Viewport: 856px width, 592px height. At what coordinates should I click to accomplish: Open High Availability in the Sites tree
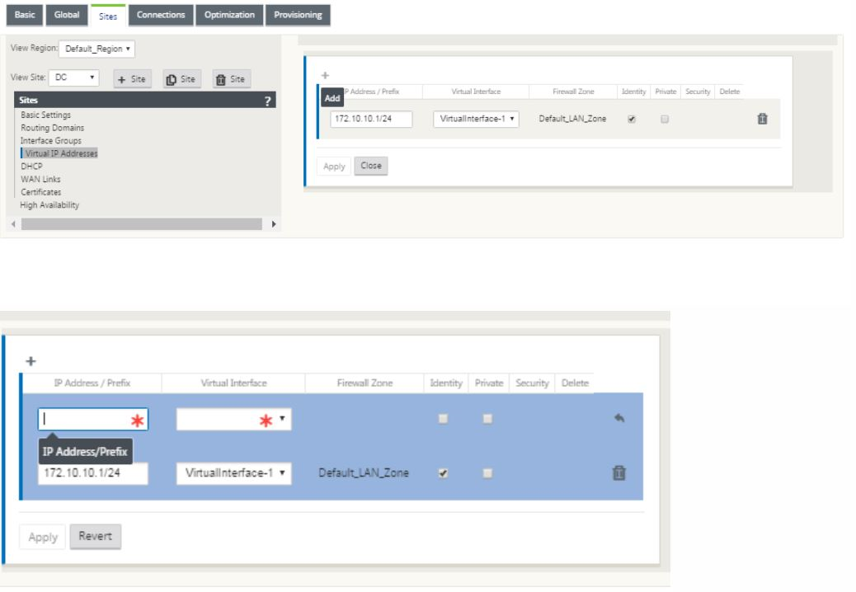(49, 204)
